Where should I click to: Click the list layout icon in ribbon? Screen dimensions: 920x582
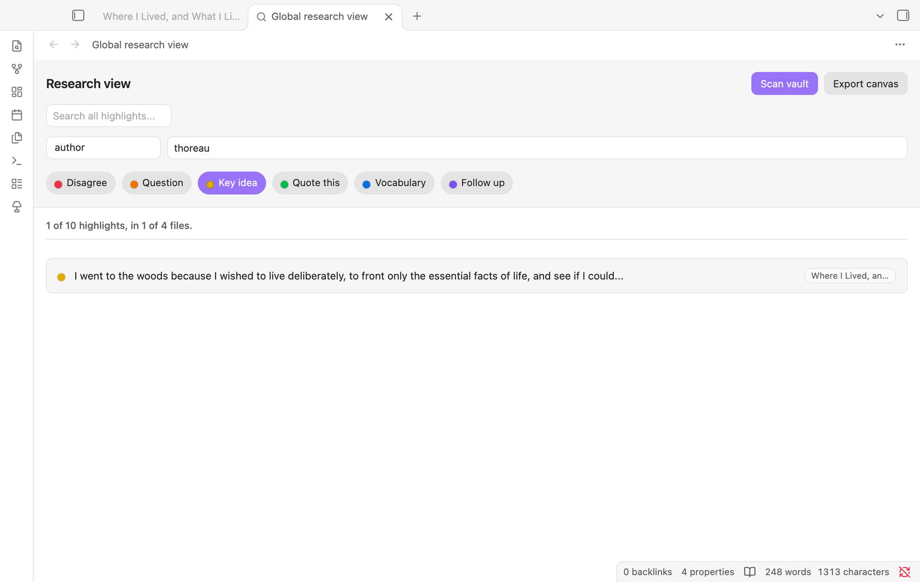[x=17, y=184]
